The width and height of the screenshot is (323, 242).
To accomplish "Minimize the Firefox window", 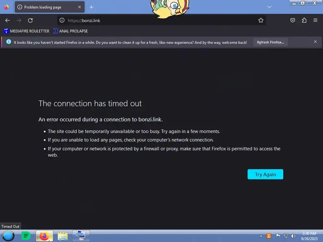I will [294, 3].
